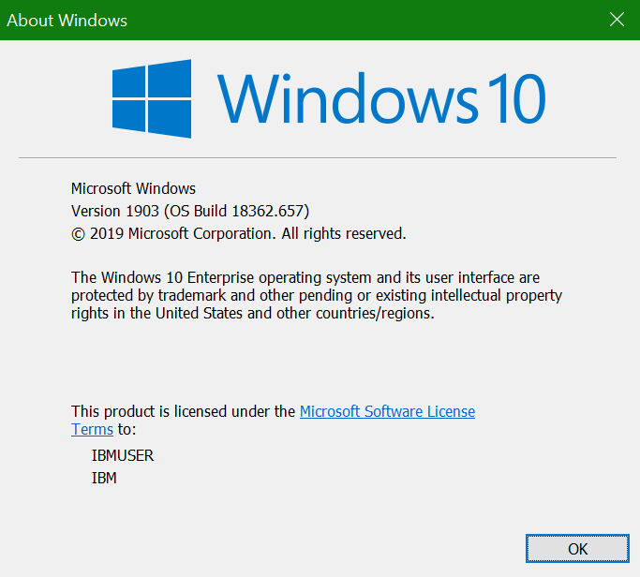Open the Microsoft Software License link

pos(387,411)
